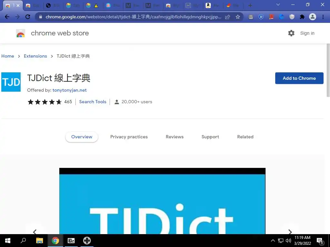
Task: Open the Privacy practices tab
Action: tap(129, 137)
